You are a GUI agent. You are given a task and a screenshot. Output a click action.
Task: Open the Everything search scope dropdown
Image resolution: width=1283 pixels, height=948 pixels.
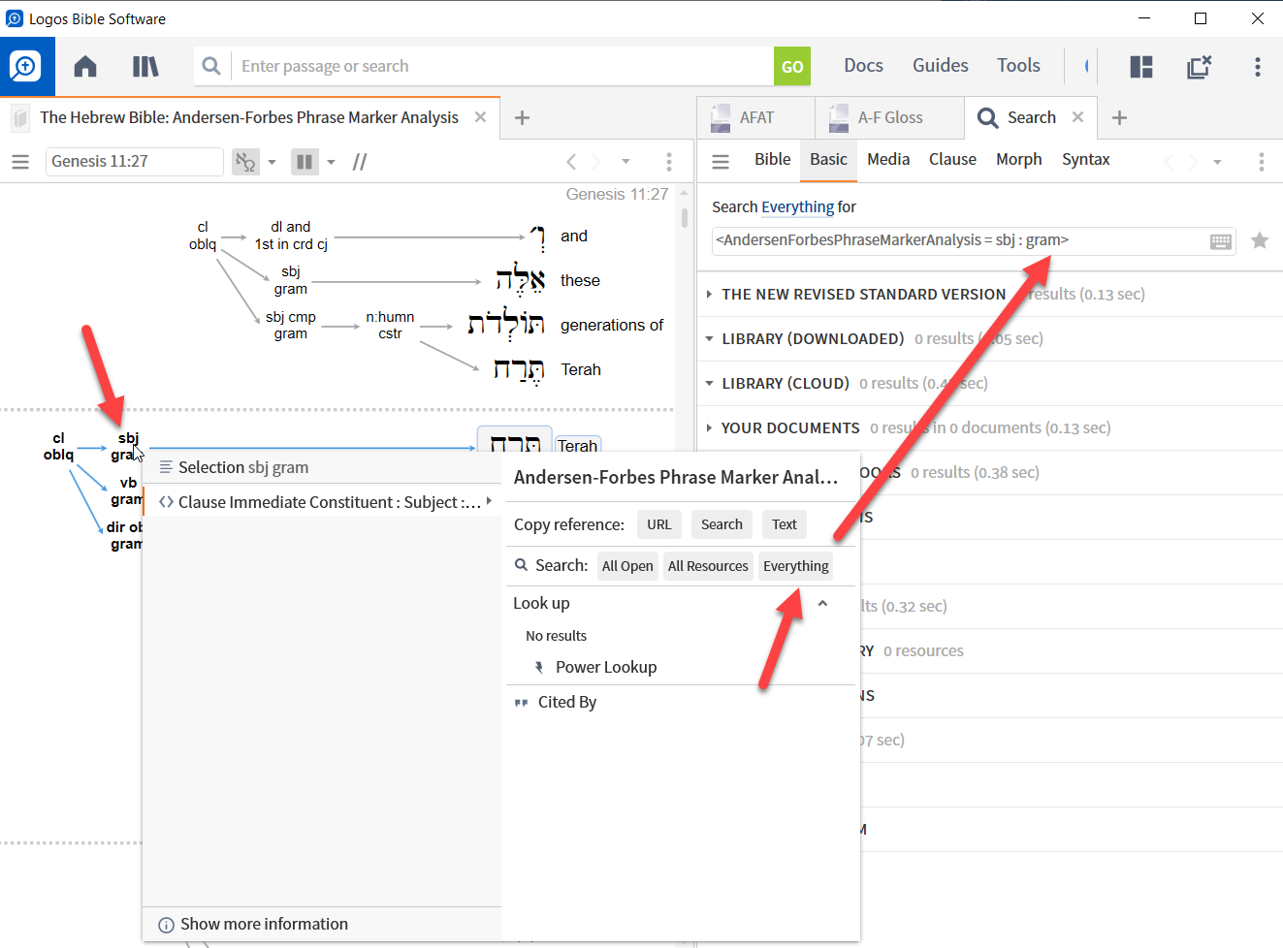[x=797, y=206]
